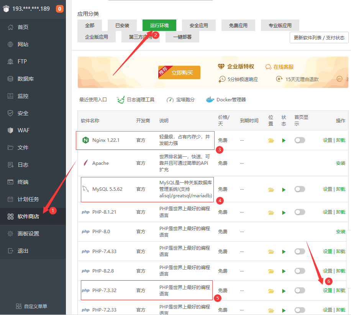Viewport: 351px width, 315px height.
Task: Open 宝塔跑分 benchmark shortcut
Action: click(180, 99)
